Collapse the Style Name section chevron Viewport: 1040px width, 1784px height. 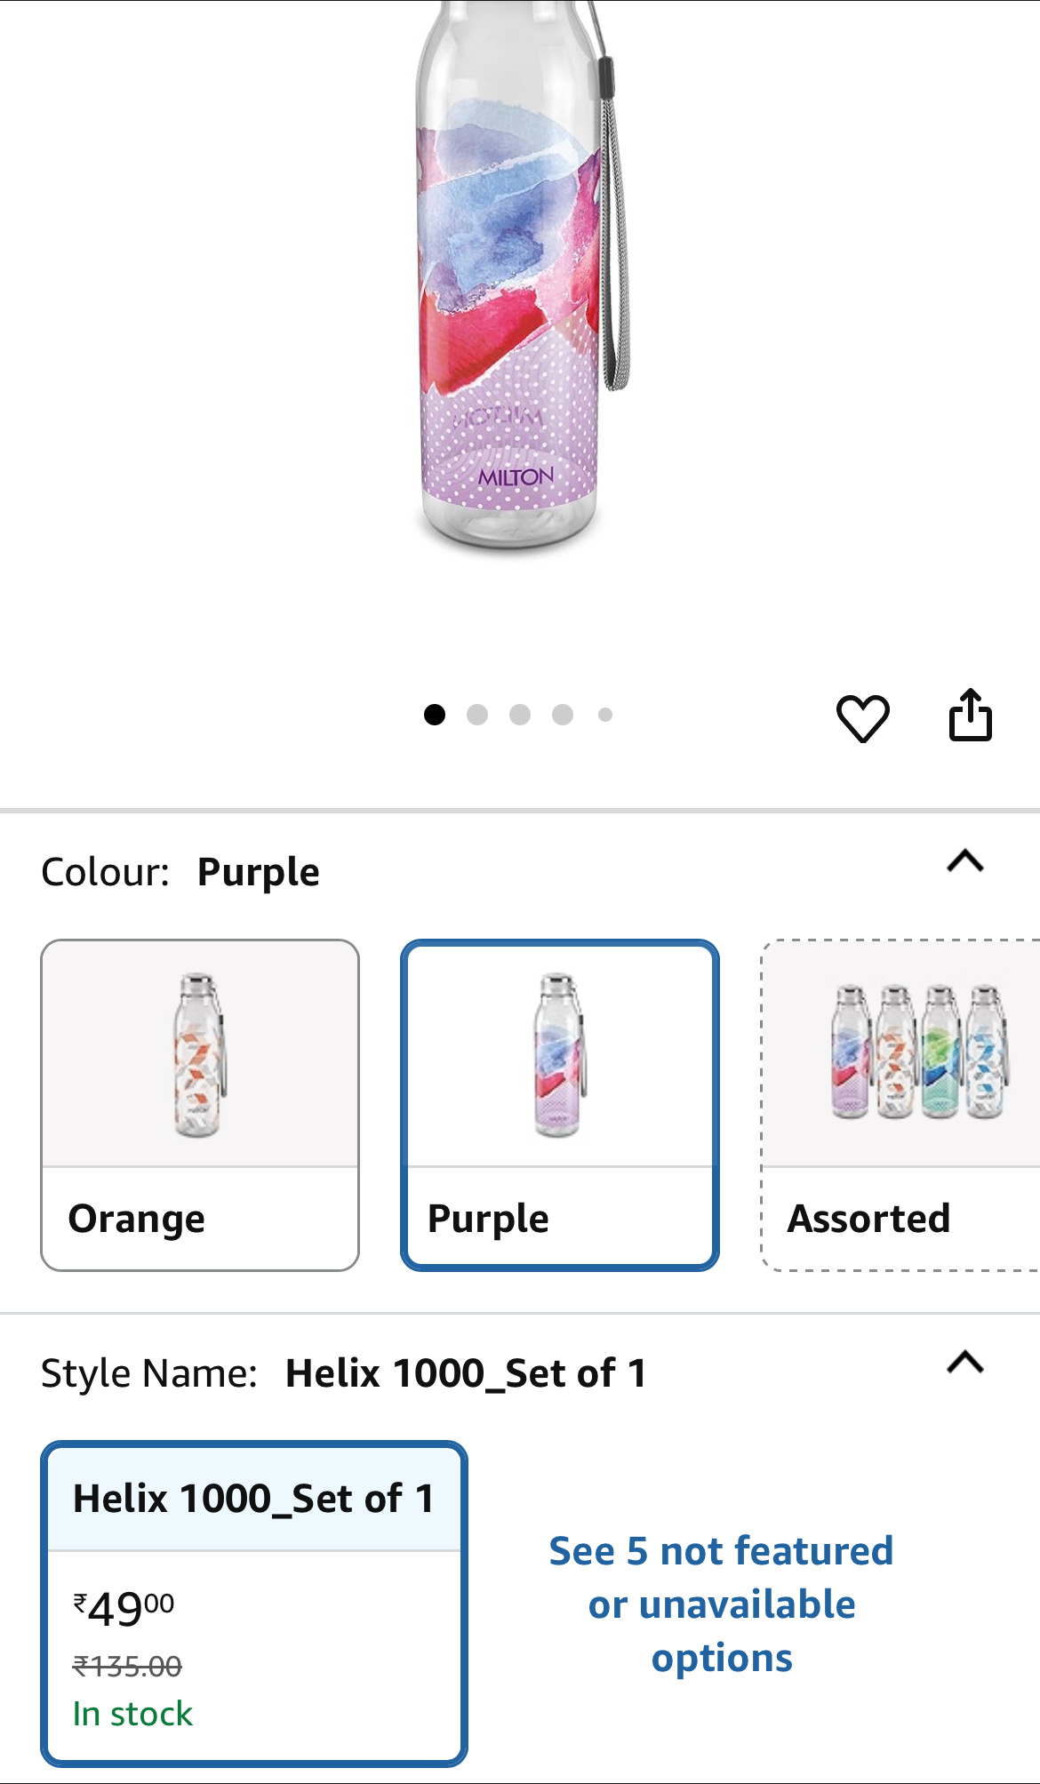tap(965, 1362)
